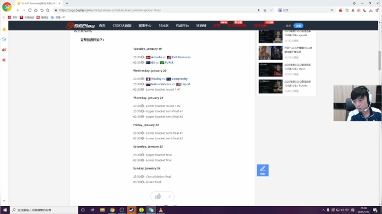This screenshot has width=382, height=214.
Task: Expand the address bar dropdown chevron
Action: pyautogui.click(x=271, y=10)
